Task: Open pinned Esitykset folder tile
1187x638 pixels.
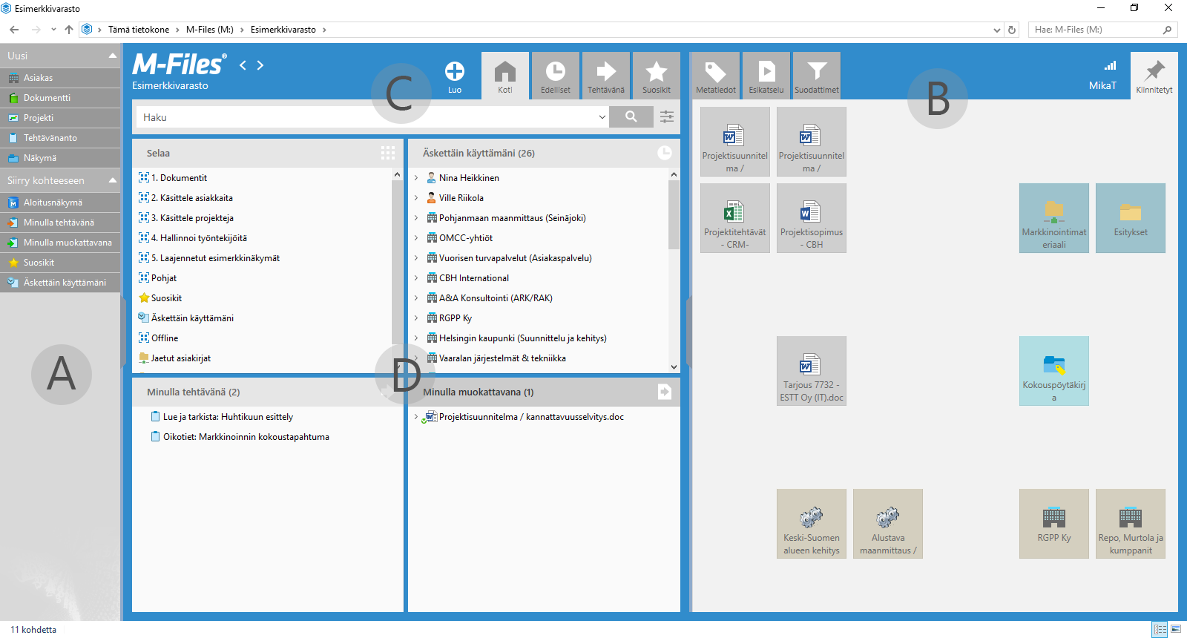Action: [x=1131, y=218]
